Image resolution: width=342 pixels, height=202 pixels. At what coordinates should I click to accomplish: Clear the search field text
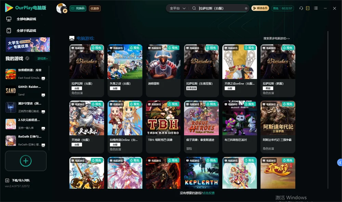coord(246,8)
